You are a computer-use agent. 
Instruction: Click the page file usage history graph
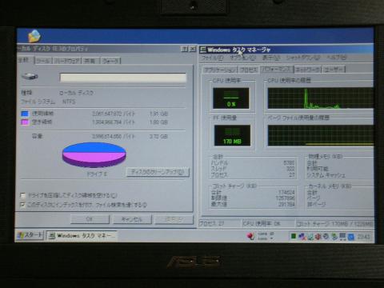point(321,135)
